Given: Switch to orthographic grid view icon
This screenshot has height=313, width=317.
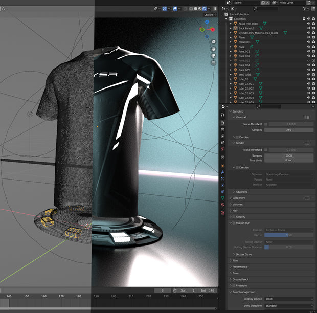Looking at the screenshot, I should pos(213,63).
